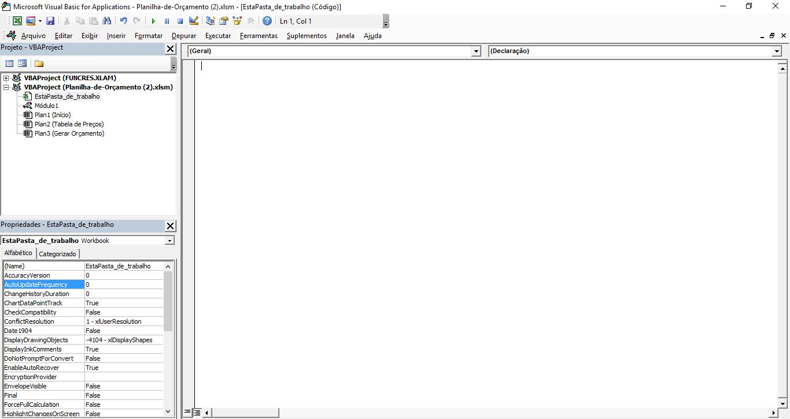Toggle Design Mode in the toolbar
This screenshot has height=419, width=790.
(194, 21)
